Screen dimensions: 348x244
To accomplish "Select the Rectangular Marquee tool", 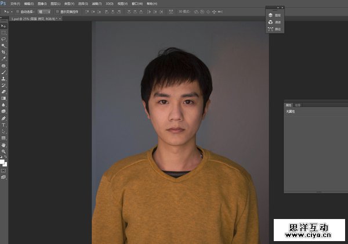I will (x=3, y=33).
